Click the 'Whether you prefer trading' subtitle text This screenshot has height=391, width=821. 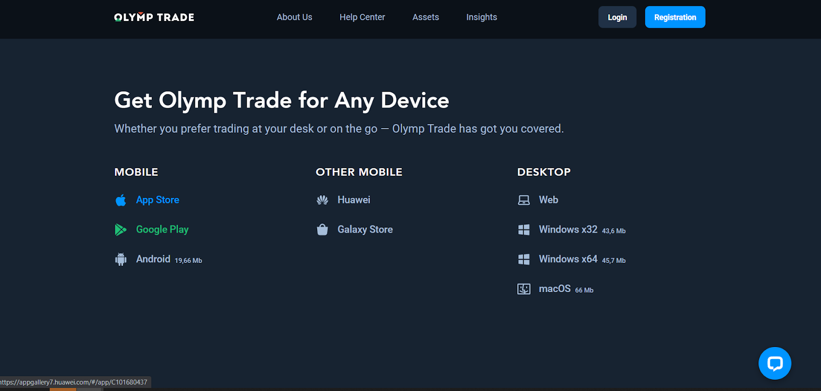tap(339, 129)
